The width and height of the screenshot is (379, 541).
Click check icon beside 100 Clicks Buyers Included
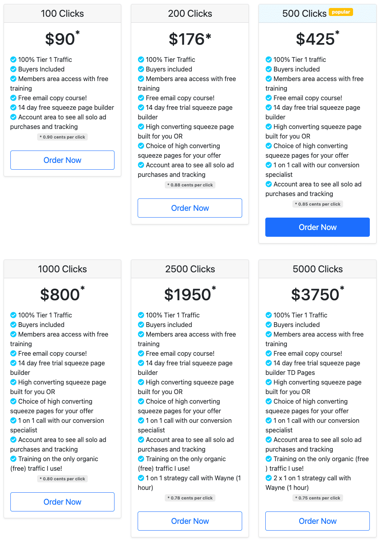[x=13, y=69]
